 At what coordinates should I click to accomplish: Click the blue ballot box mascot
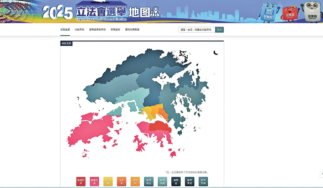click(268, 12)
